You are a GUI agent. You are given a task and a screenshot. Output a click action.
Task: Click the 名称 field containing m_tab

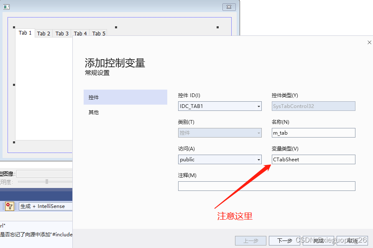[x=313, y=133]
